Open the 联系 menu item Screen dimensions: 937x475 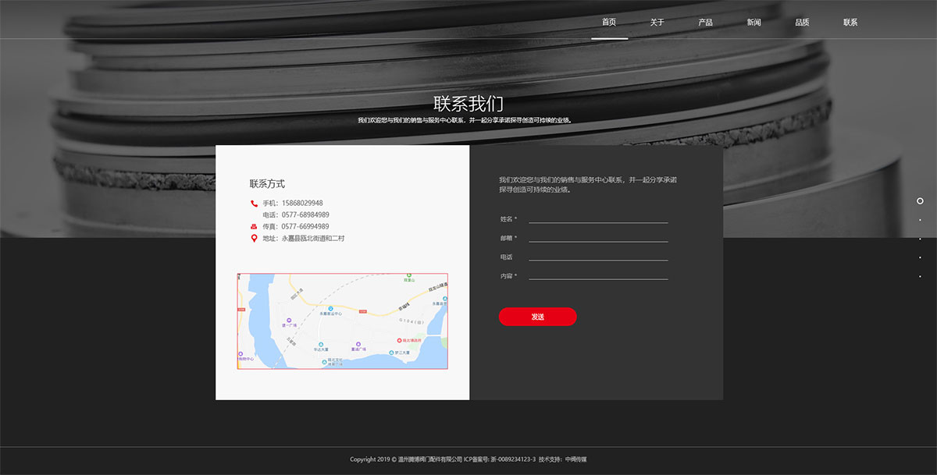[850, 22]
